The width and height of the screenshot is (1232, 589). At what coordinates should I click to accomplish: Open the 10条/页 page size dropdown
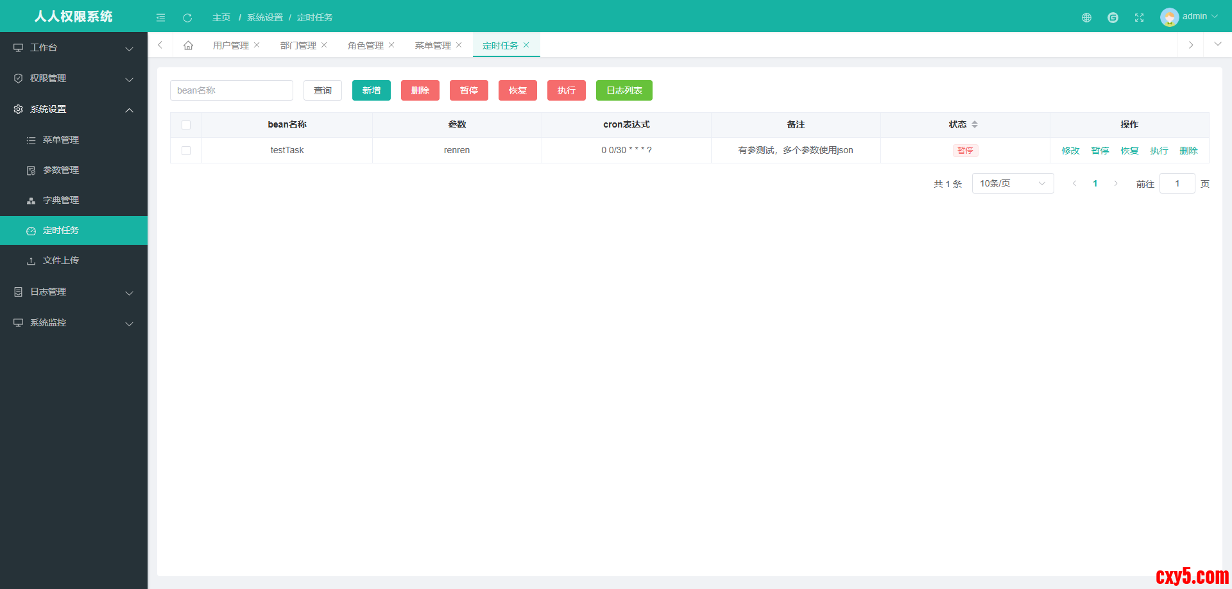point(1013,183)
